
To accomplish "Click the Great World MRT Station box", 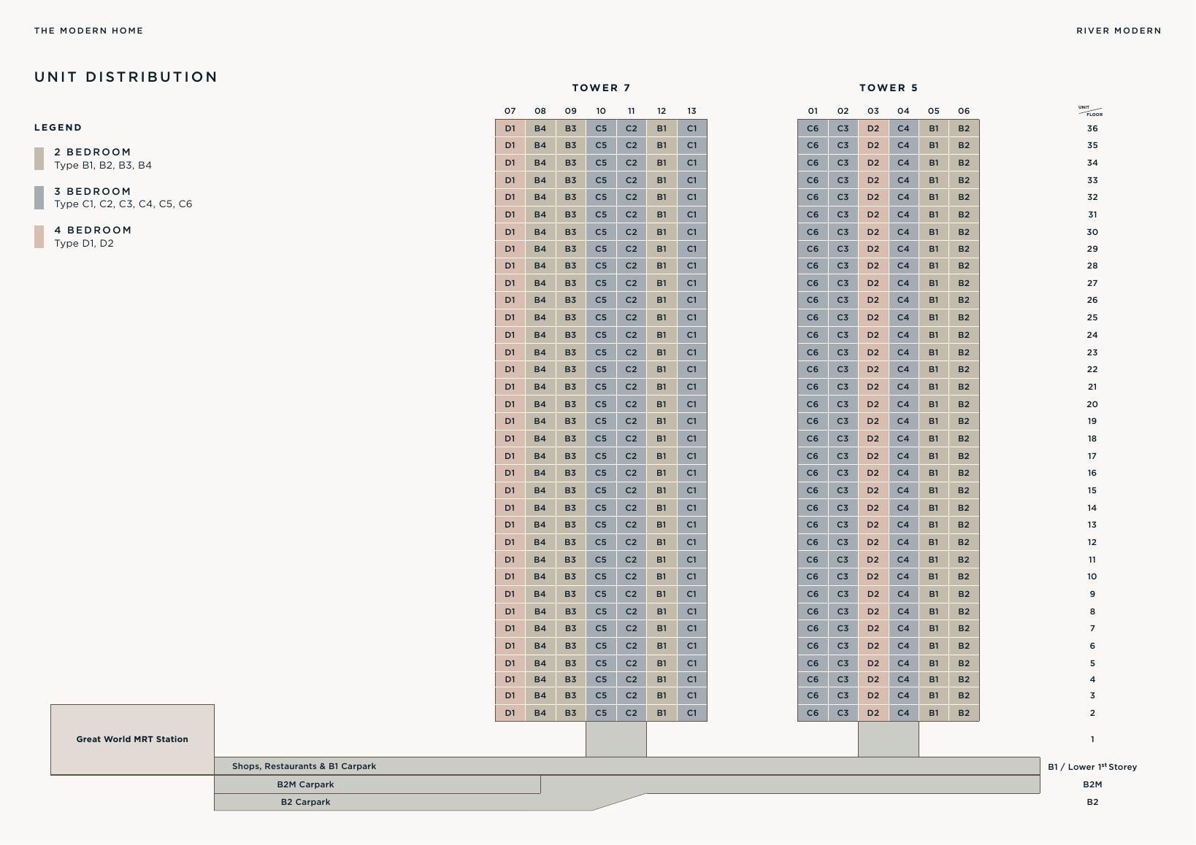I will point(132,739).
